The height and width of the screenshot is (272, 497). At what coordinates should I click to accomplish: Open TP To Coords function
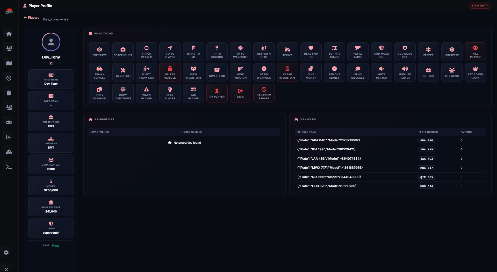[217, 52]
